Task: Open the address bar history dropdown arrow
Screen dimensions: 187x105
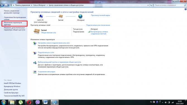Action: (148, 5)
